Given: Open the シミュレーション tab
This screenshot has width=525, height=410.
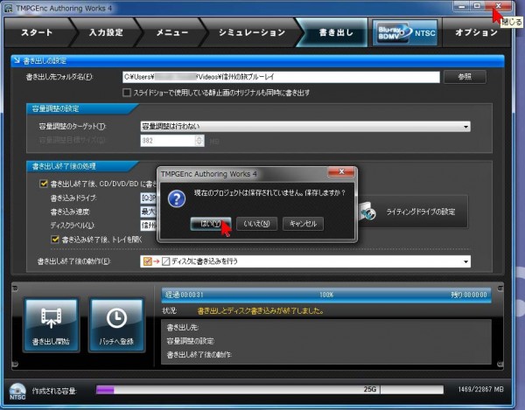Looking at the screenshot, I should click(252, 32).
